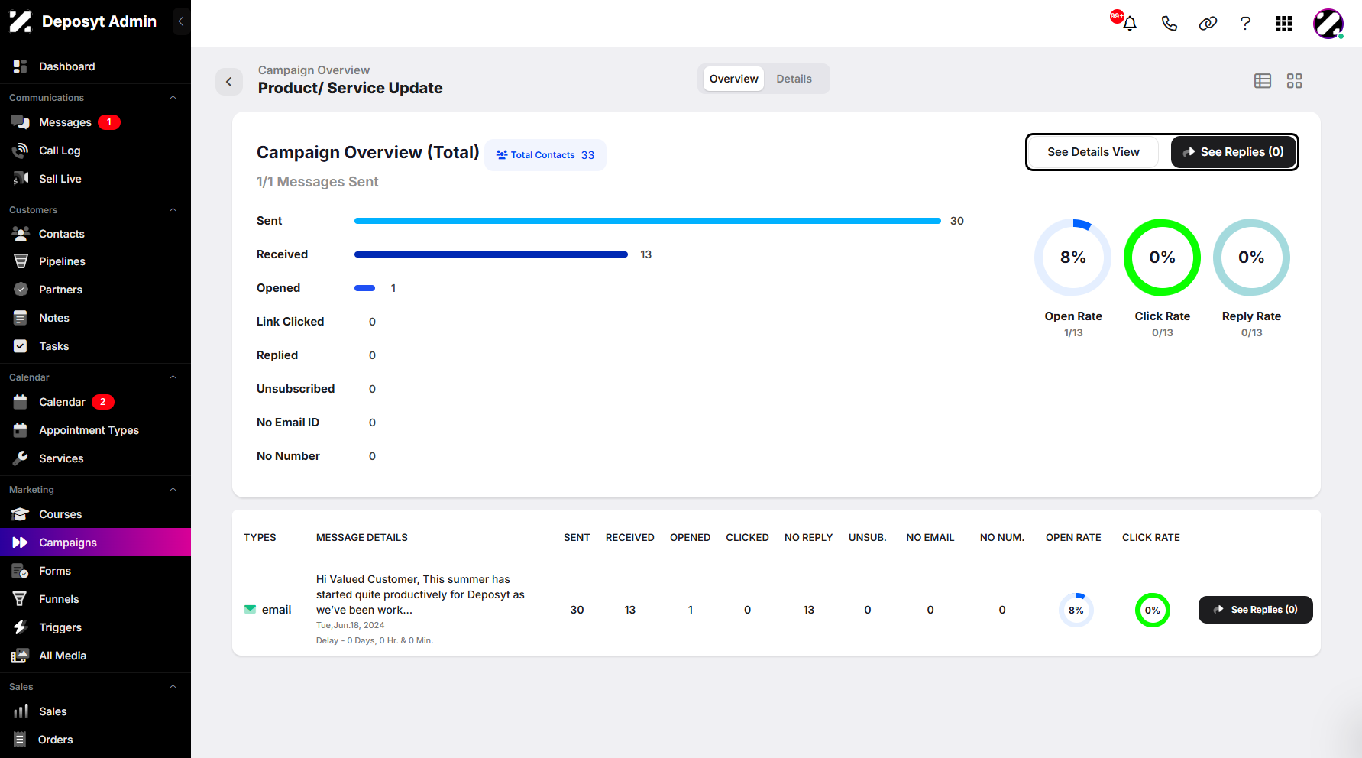Open Messages menu item

95,122
